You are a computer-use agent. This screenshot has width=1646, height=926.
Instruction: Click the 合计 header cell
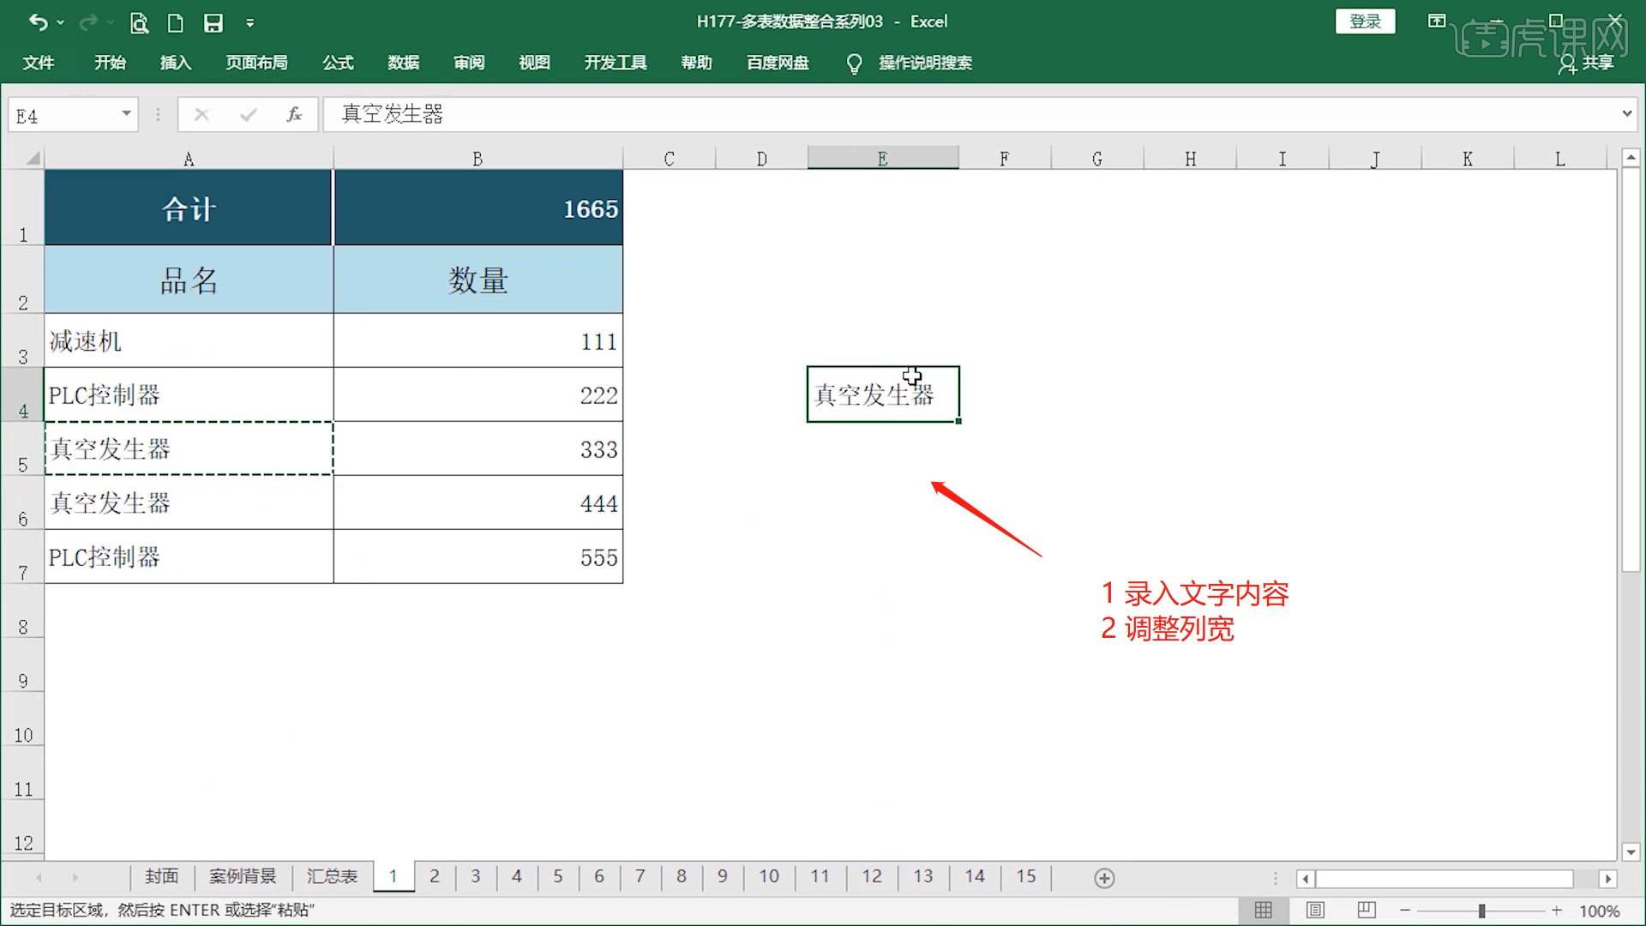tap(189, 208)
